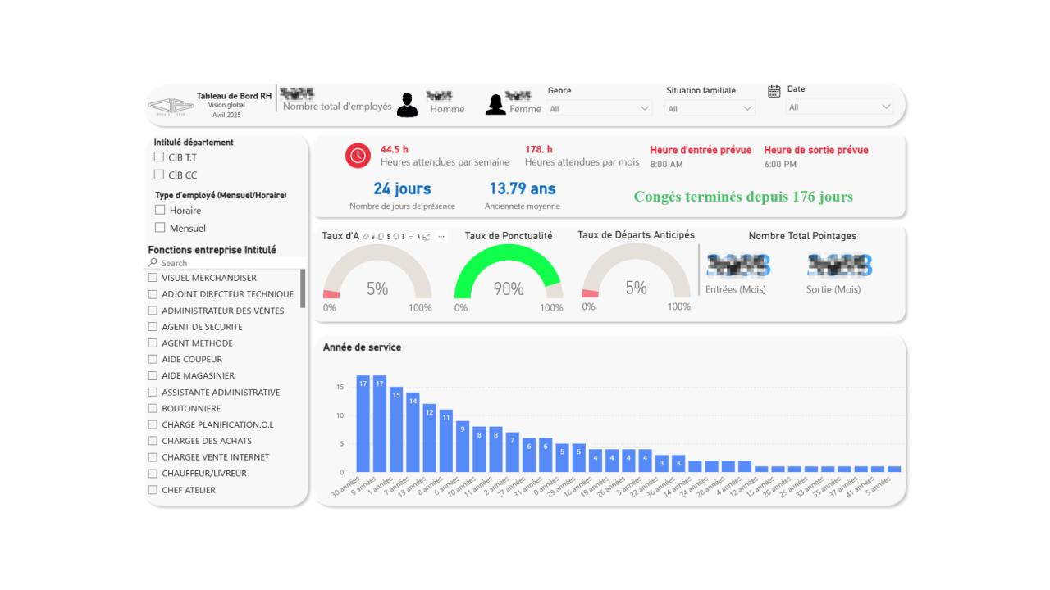Screen dimensions: 1050x590
Task: Check the CIB T.T department box
Action: (159, 157)
